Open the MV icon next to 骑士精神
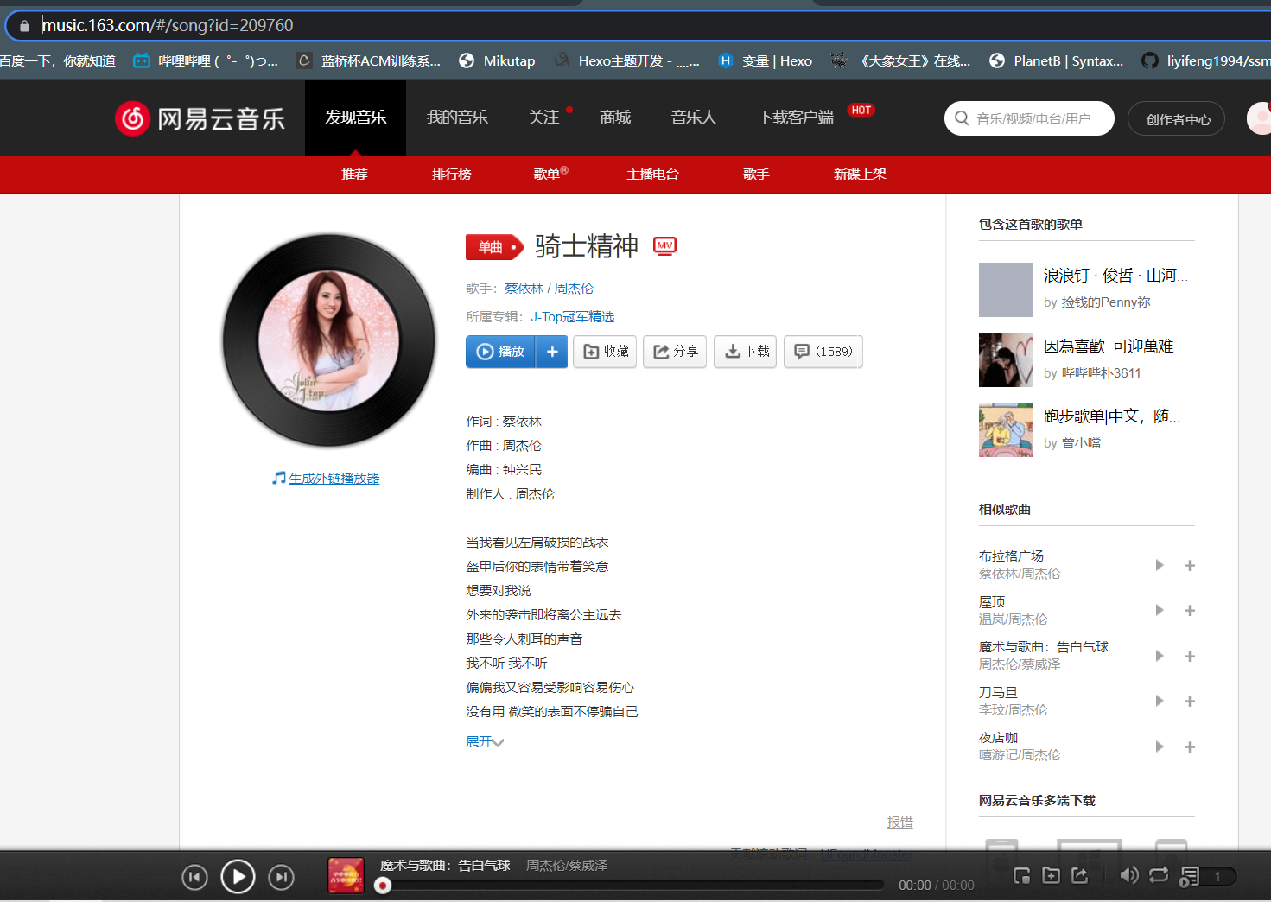 (664, 246)
